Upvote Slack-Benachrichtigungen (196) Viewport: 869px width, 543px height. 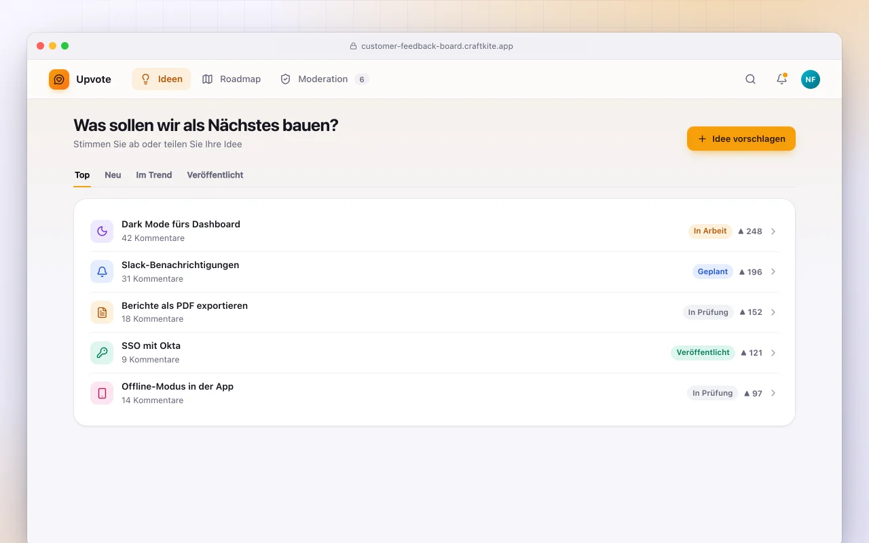point(751,271)
